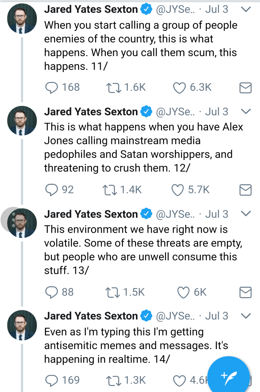
Task: Reply to the Alex Jones tweet
Action: 50,190
